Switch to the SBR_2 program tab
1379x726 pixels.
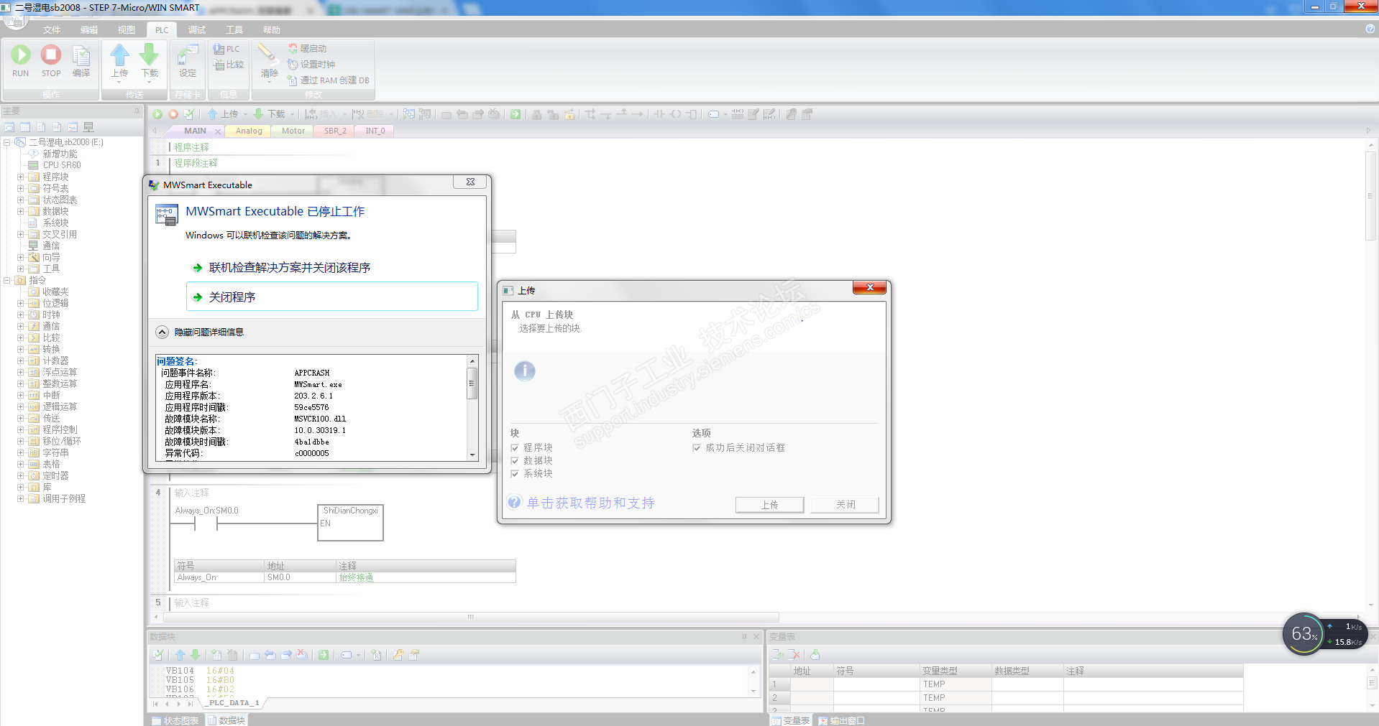point(335,131)
